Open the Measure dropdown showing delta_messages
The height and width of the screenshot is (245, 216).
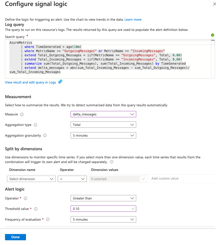point(103,114)
